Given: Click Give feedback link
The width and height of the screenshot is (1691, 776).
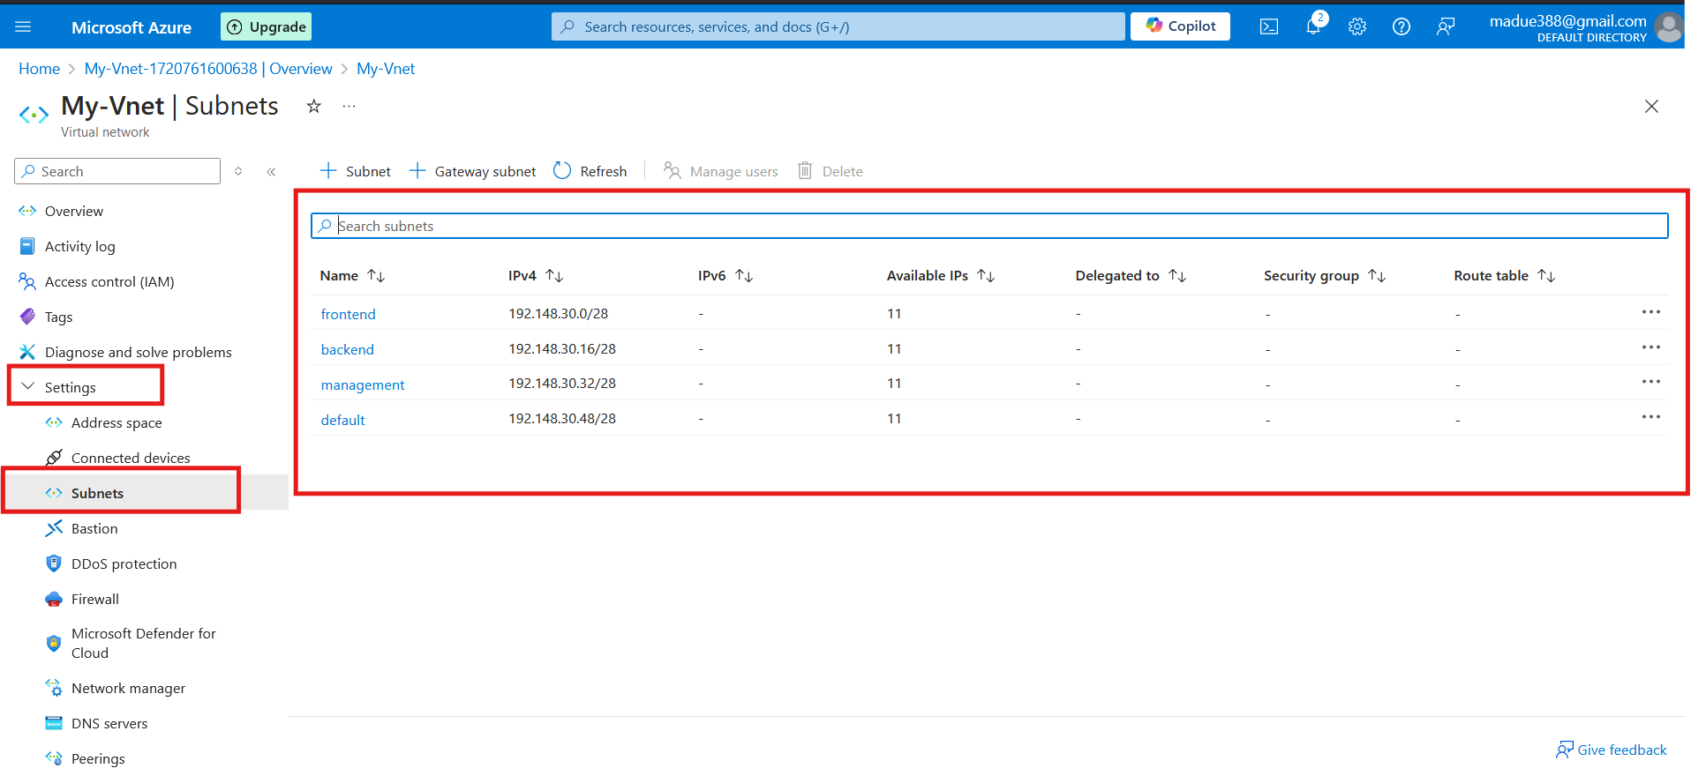Looking at the screenshot, I should click(1612, 750).
